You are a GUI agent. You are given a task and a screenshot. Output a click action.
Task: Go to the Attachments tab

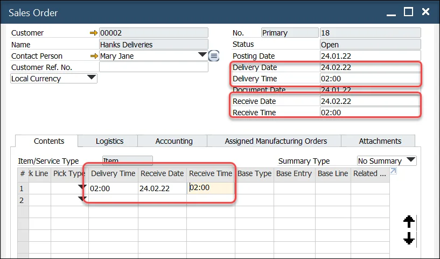pyautogui.click(x=380, y=141)
